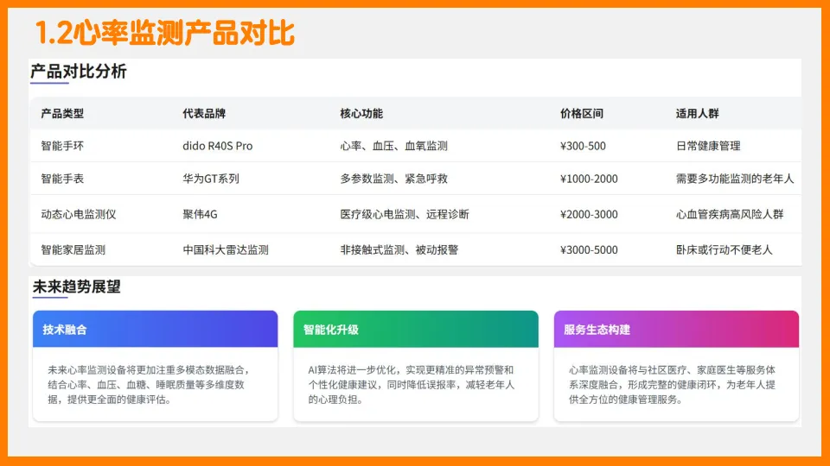Click the 华为GT系列 cell

click(211, 179)
